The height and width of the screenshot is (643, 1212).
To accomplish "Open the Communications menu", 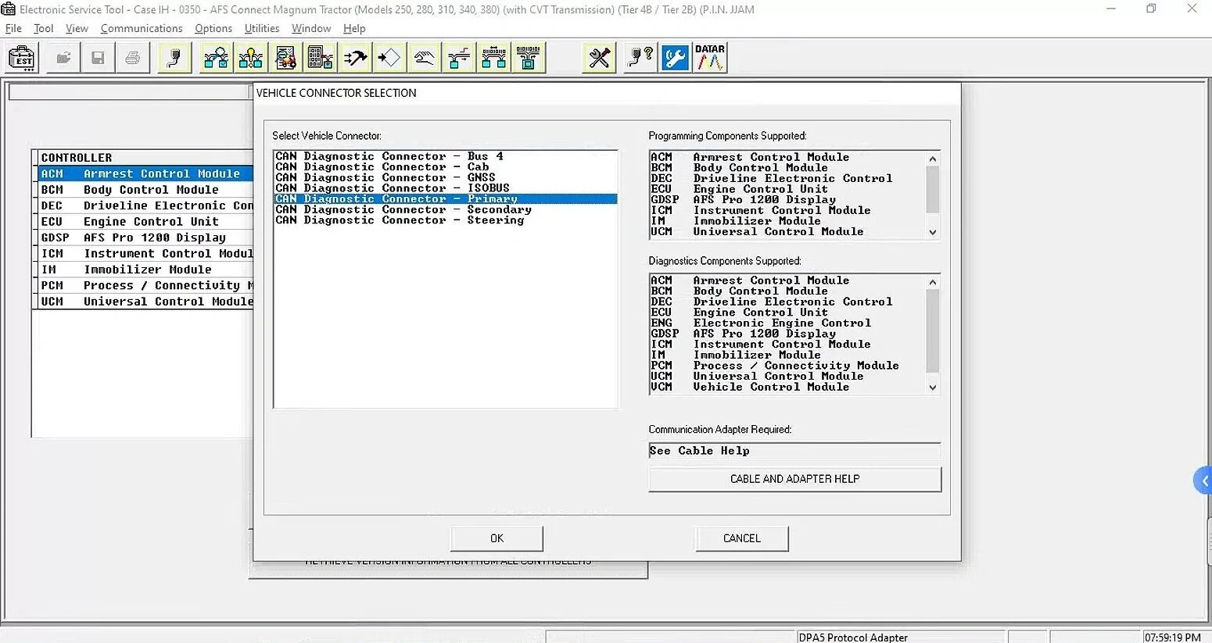I will pos(142,28).
